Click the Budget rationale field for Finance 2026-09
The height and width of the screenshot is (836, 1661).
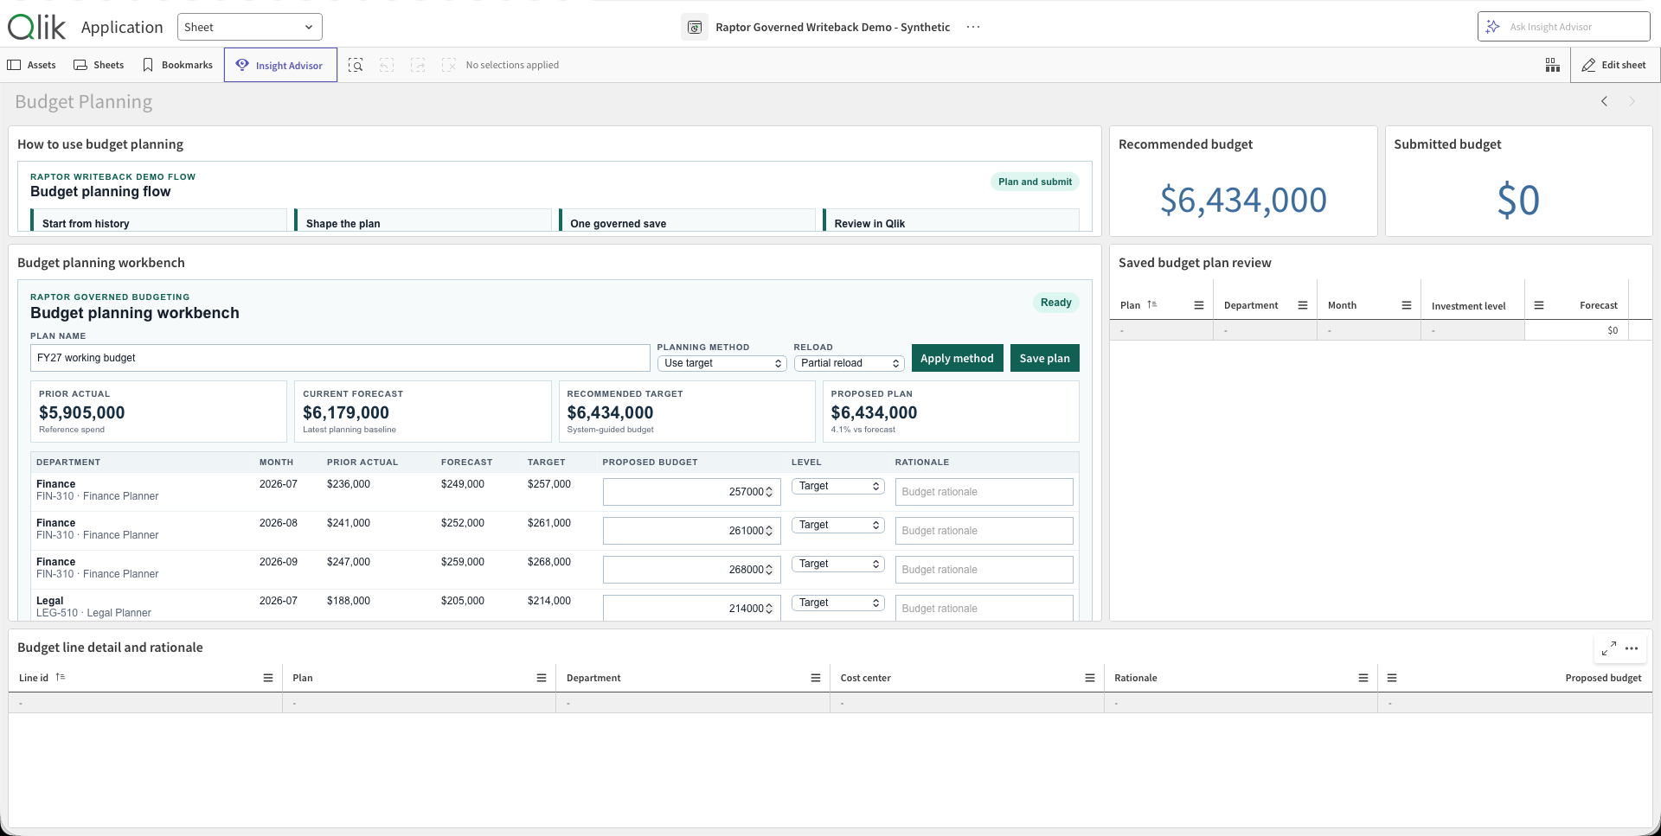point(984,570)
